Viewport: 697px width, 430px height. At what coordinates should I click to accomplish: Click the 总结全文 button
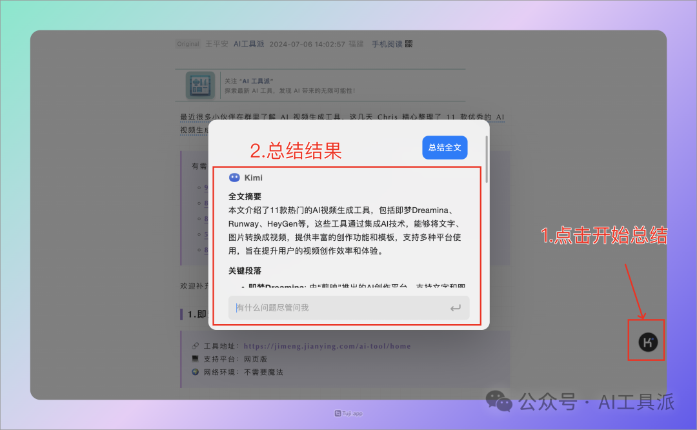coord(445,148)
